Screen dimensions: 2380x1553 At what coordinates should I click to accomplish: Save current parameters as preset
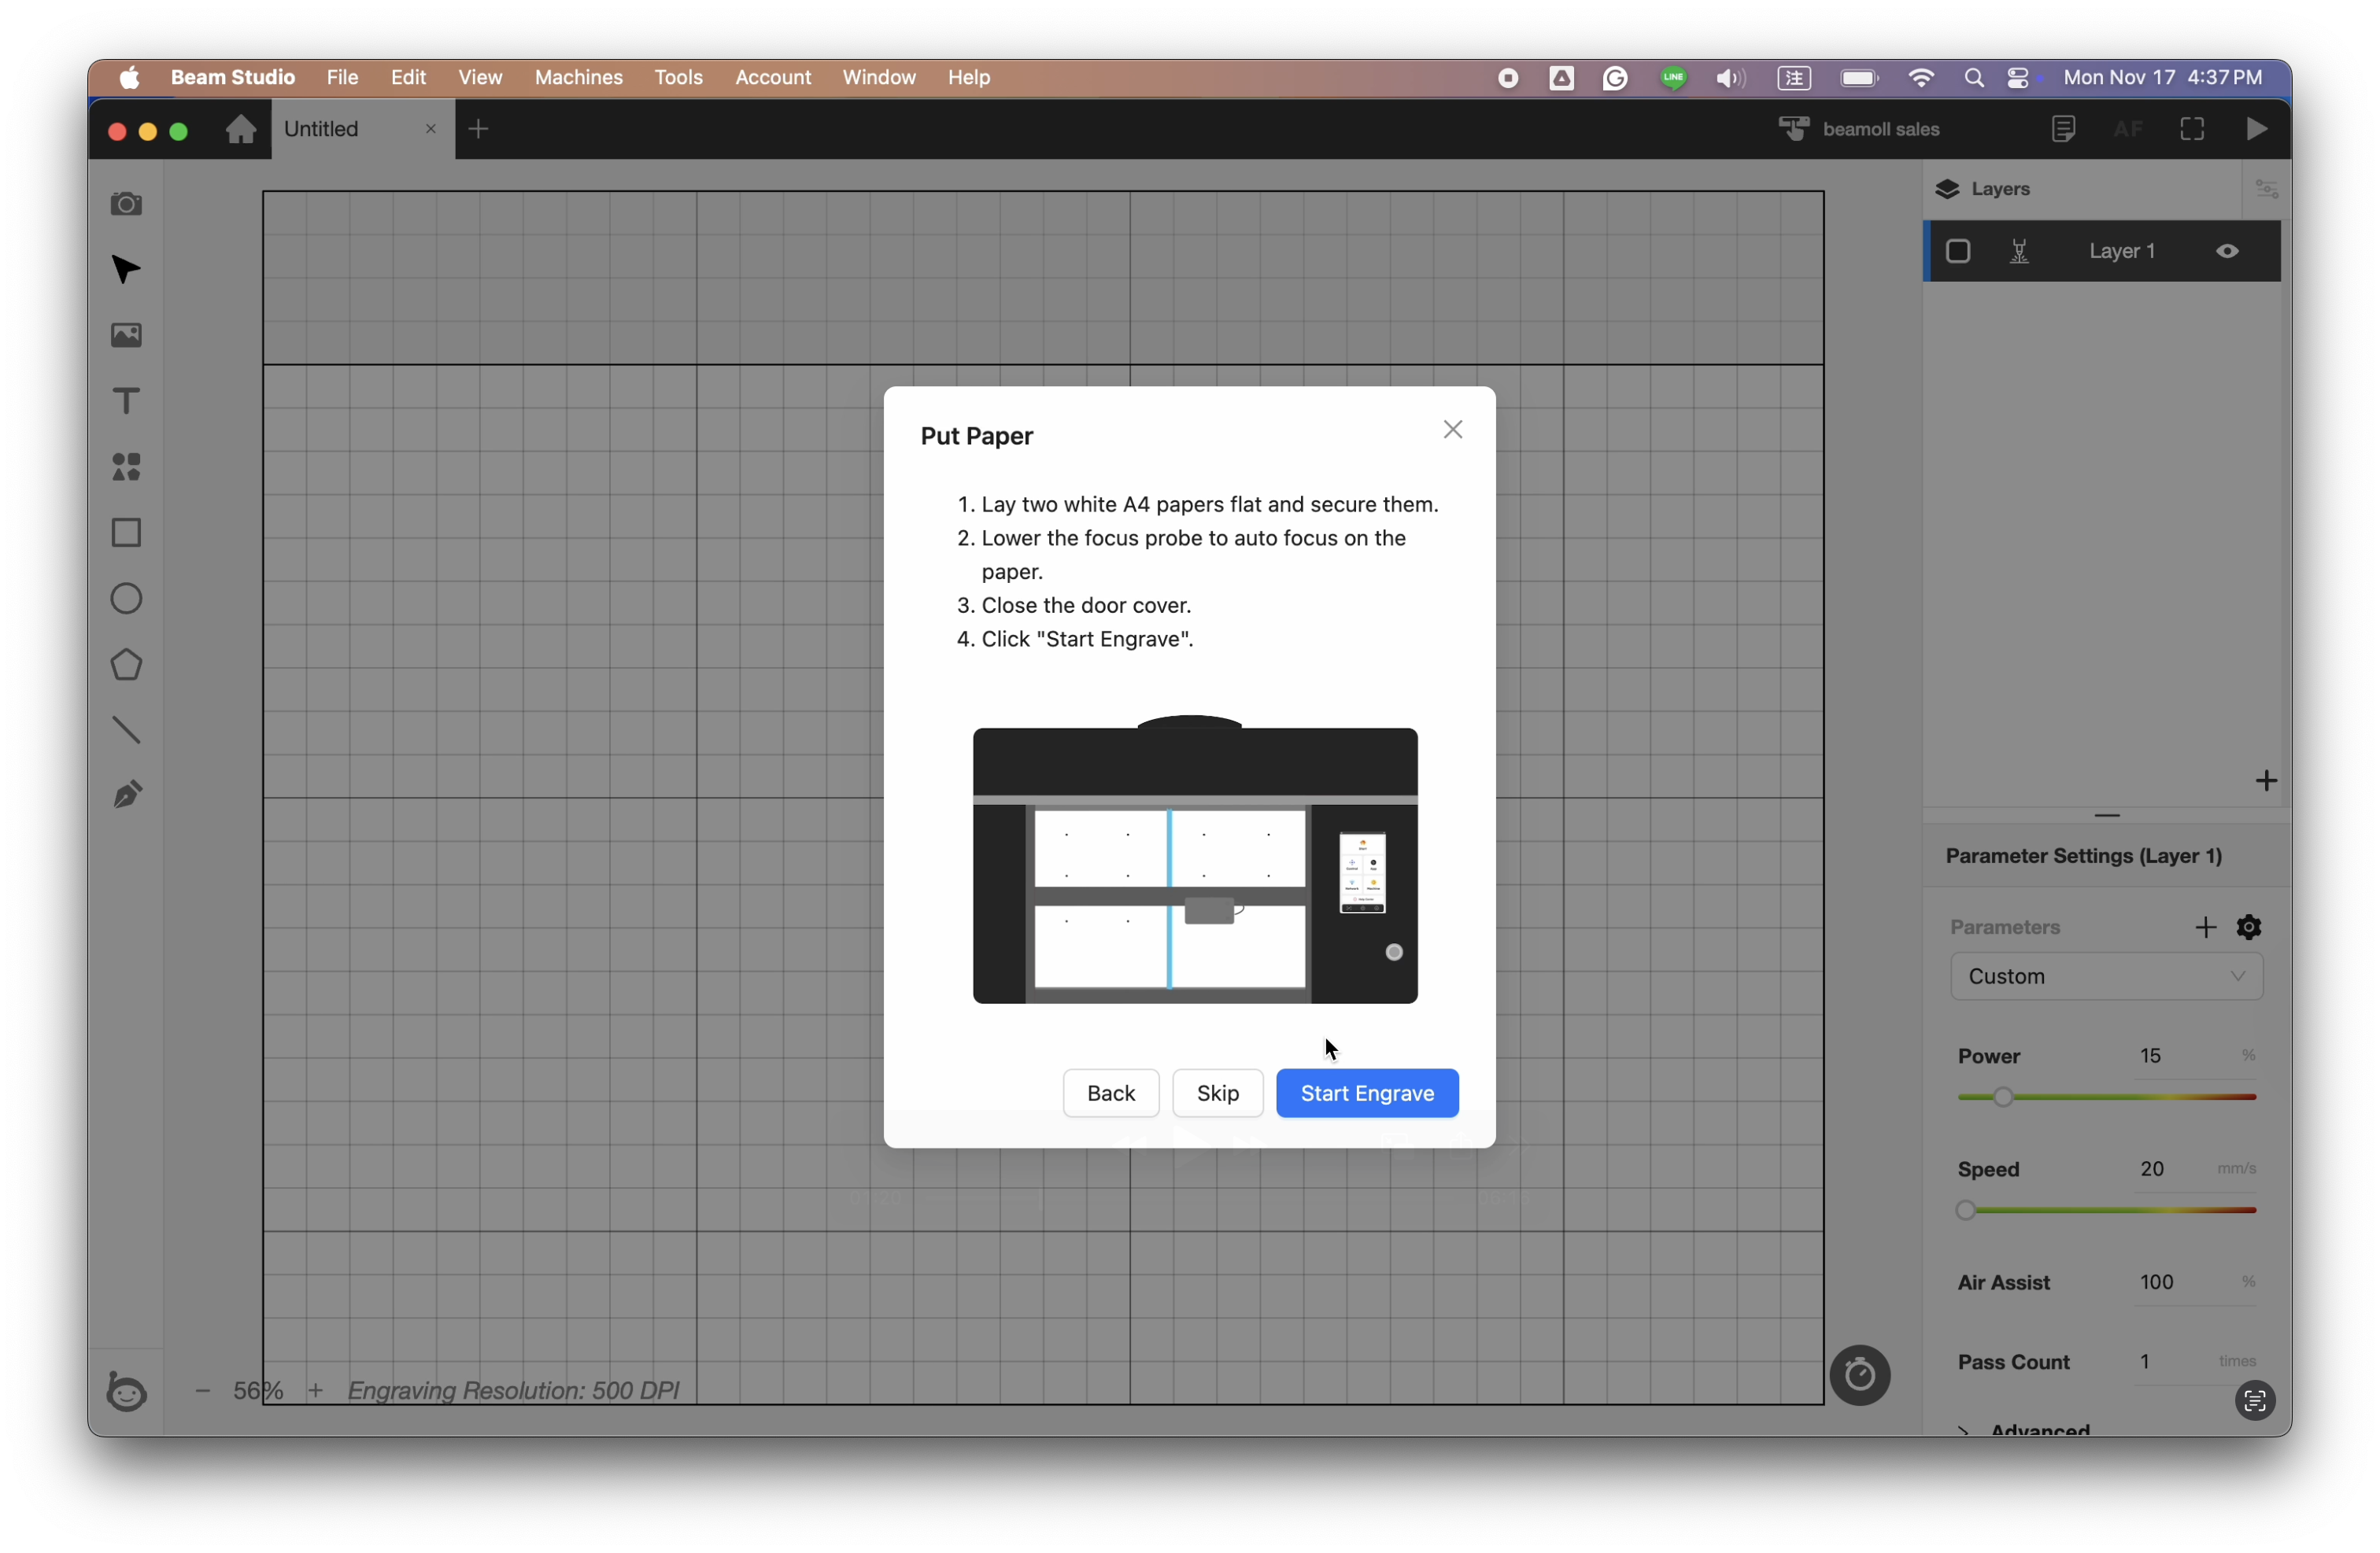[2205, 928]
